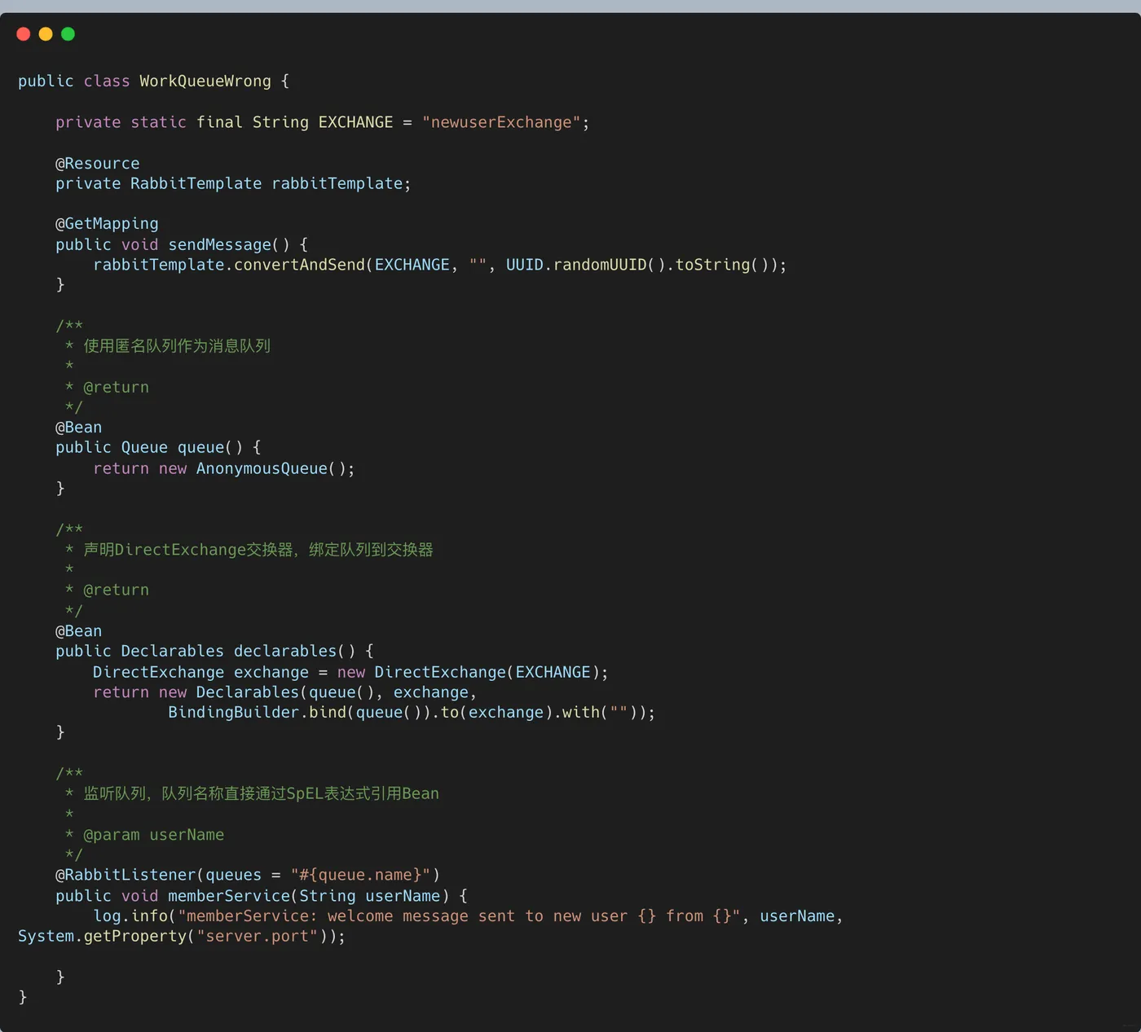Click the "static" keyword
This screenshot has width=1141, height=1032.
pyautogui.click(x=158, y=122)
